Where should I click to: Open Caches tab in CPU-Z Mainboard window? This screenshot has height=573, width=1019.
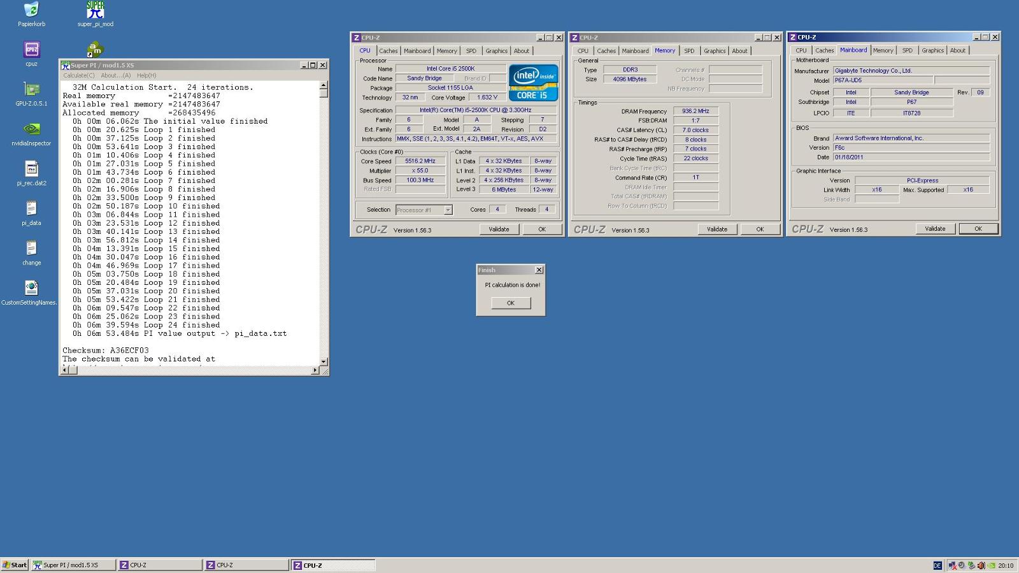point(824,50)
